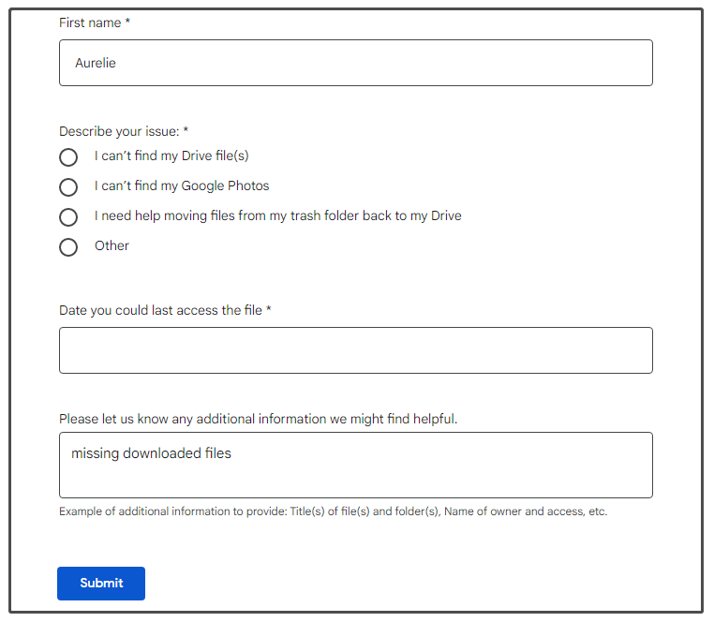Image resolution: width=714 pixels, height=622 pixels.
Task: Click inside the additional information text area
Action: click(x=356, y=465)
